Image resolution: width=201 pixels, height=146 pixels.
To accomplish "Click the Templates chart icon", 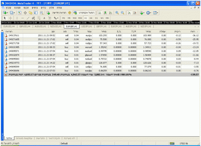I will tap(155, 13).
